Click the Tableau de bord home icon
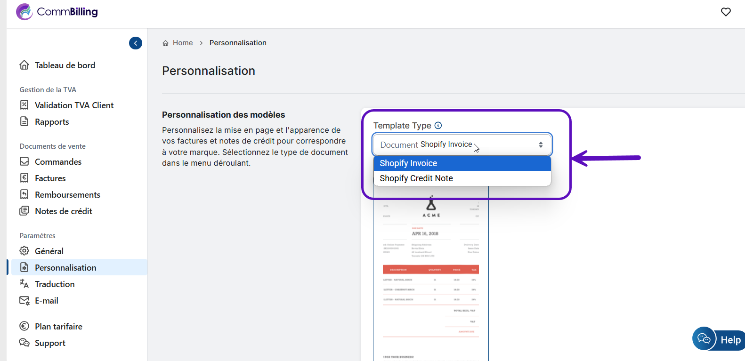 24,65
